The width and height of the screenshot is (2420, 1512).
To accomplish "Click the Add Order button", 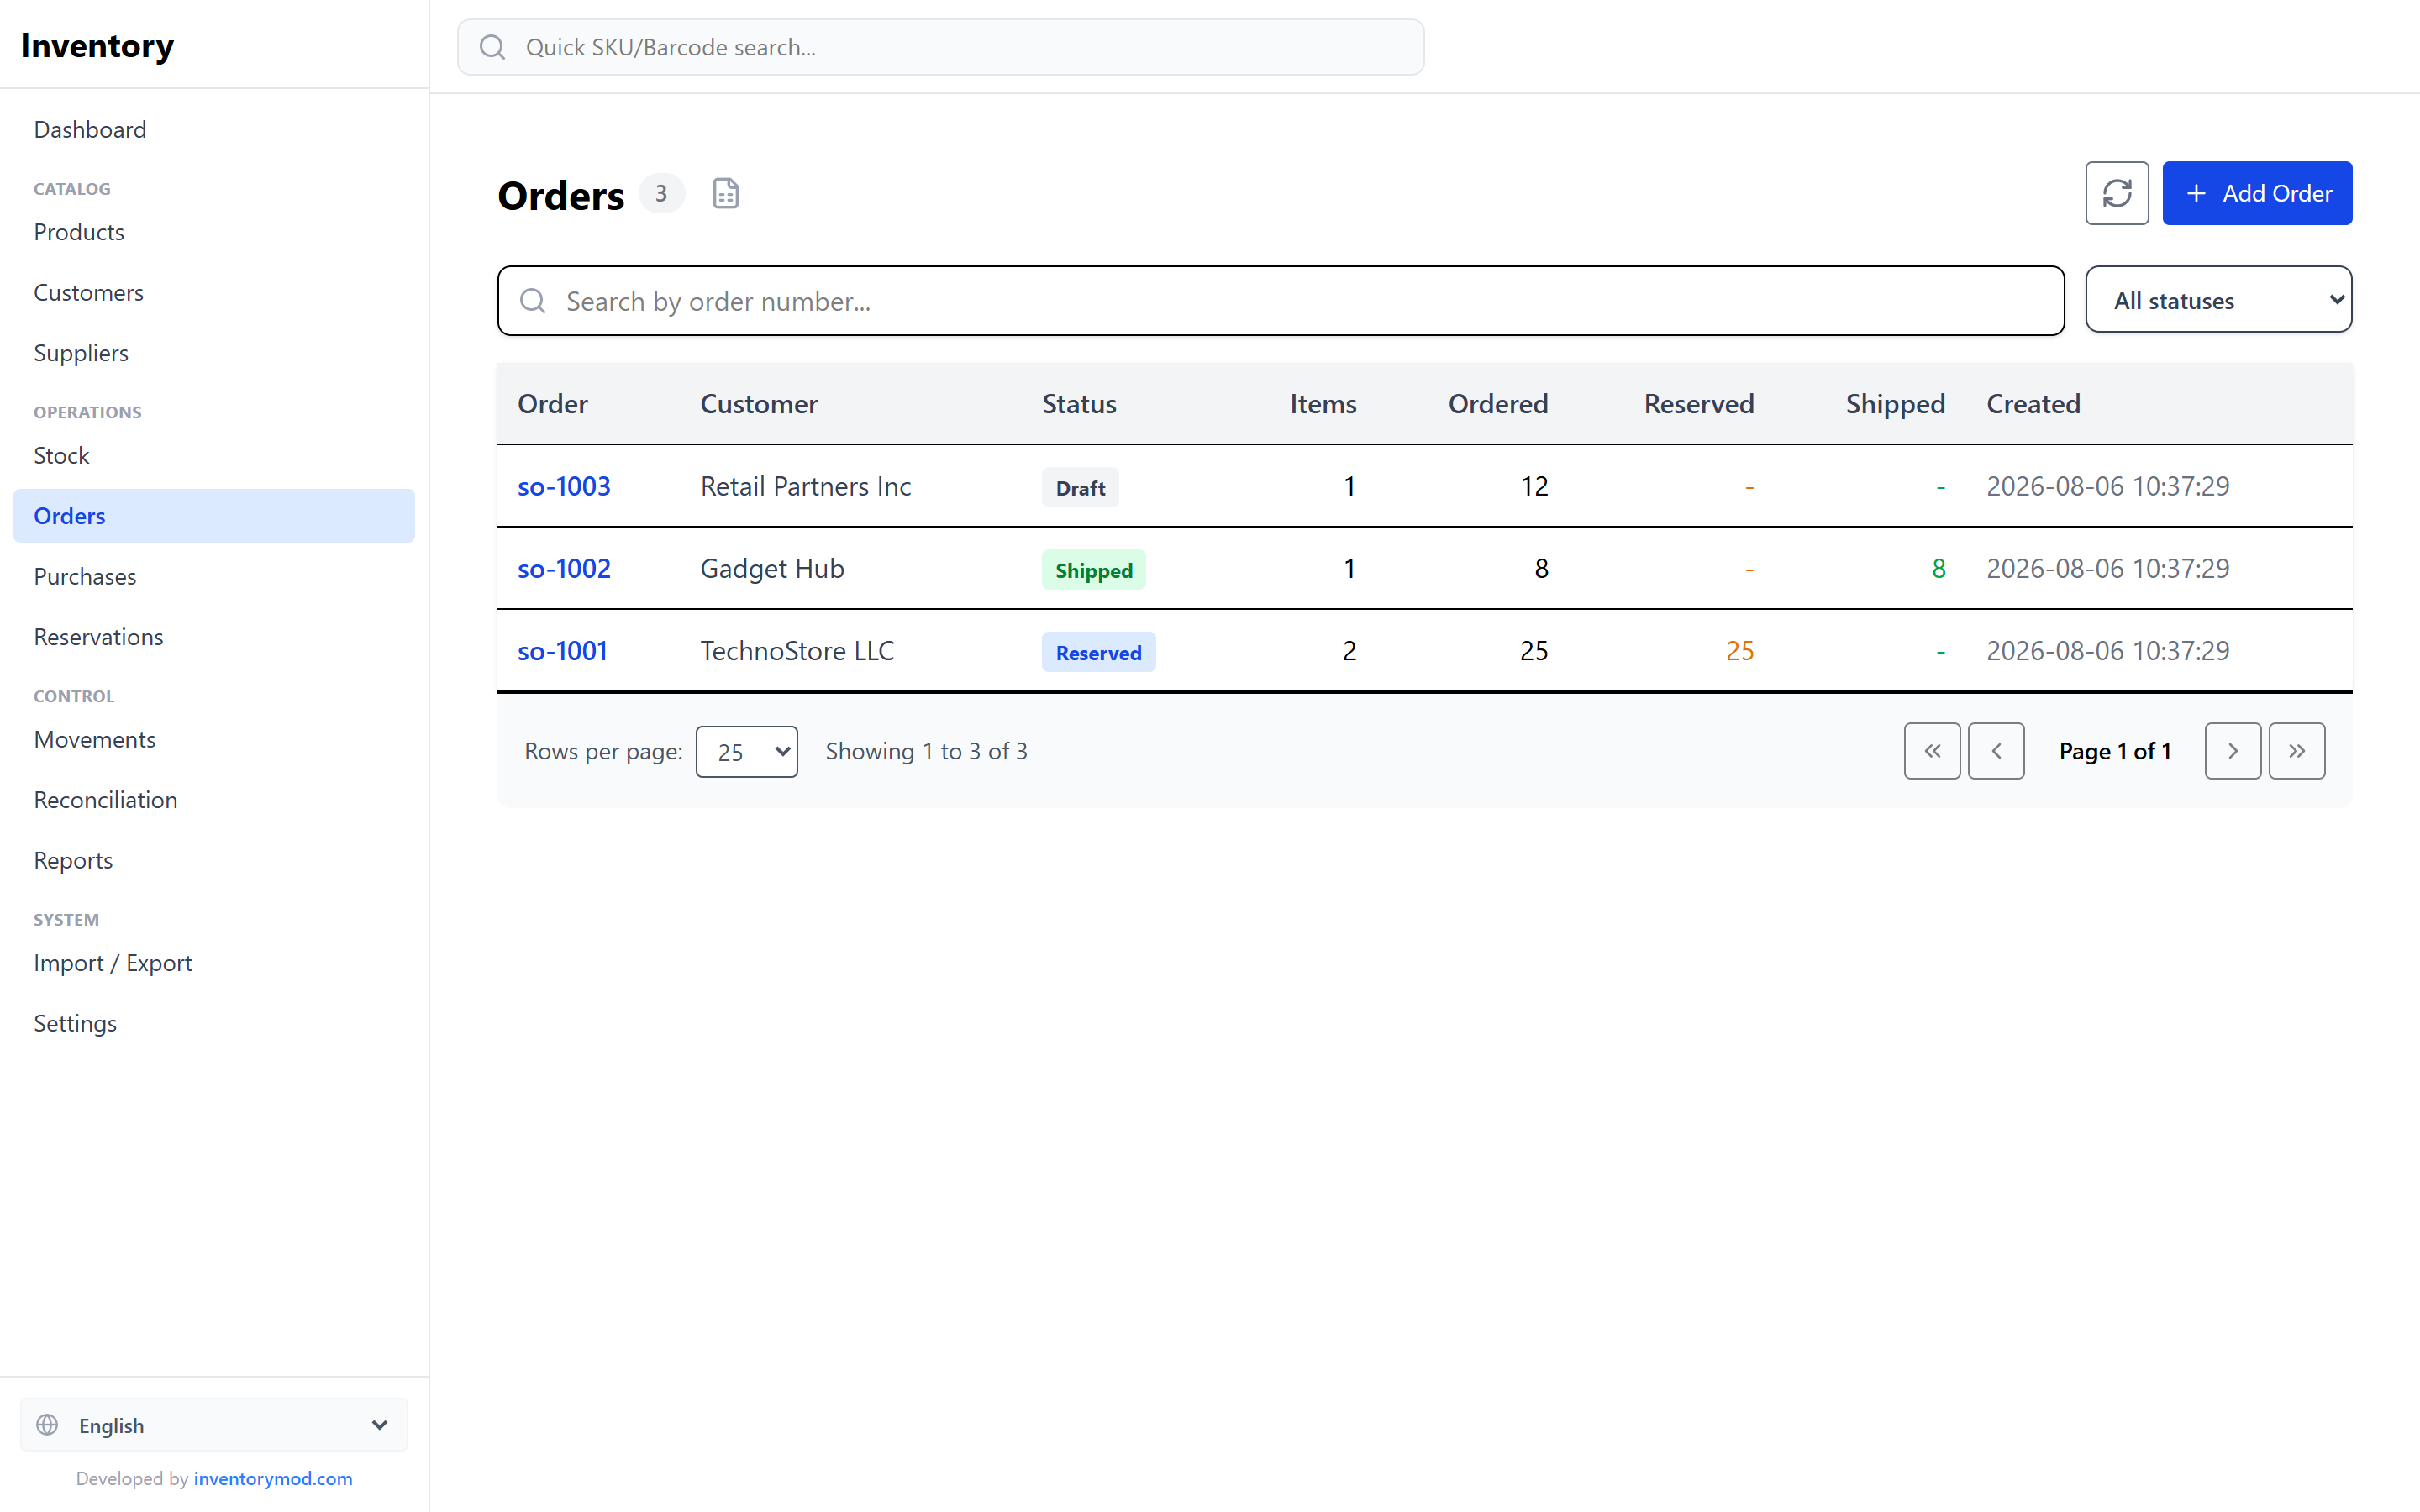I will pos(2256,193).
